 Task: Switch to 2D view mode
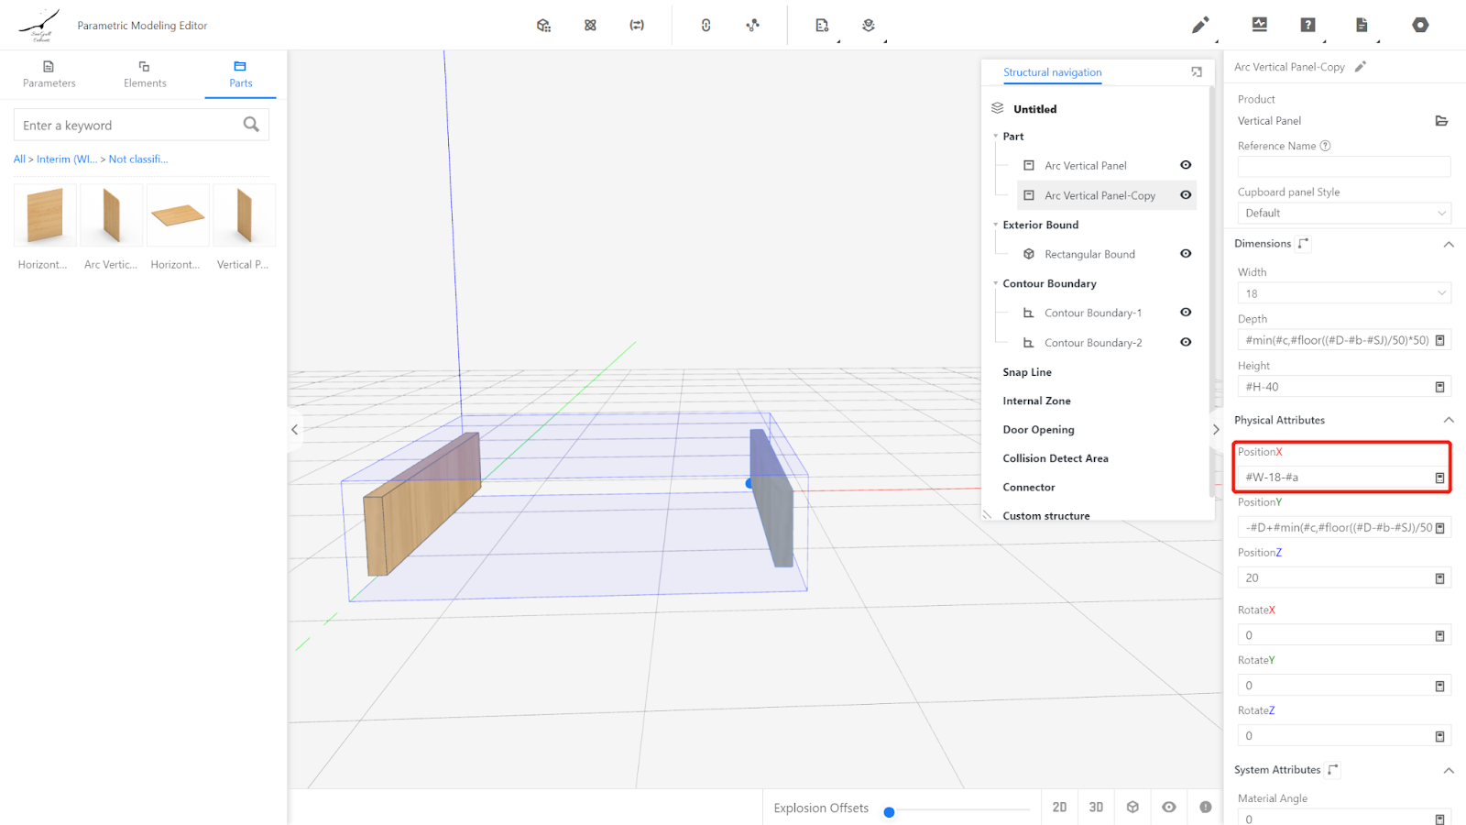[1059, 808]
